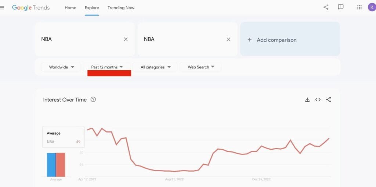The image size is (376, 187).
Task: Go to the Home tab
Action: (70, 8)
